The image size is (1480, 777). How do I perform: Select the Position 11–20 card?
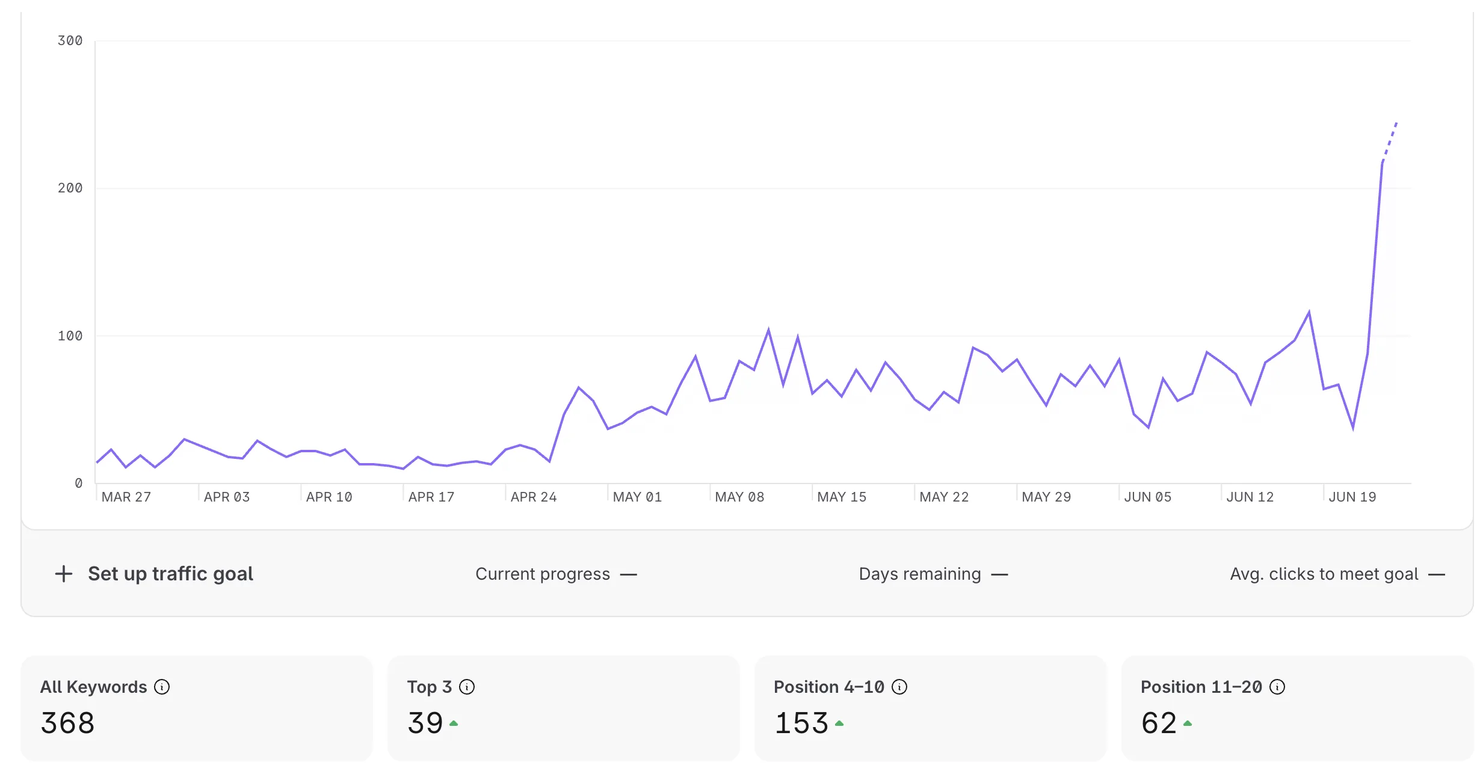point(1298,708)
